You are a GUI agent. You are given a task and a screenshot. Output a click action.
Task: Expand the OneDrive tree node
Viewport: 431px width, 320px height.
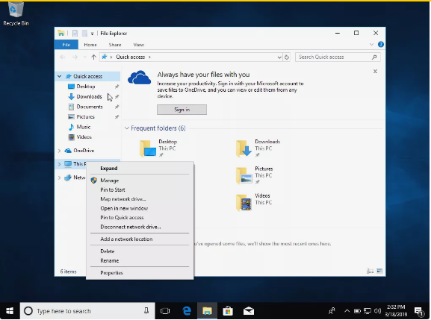(x=59, y=151)
